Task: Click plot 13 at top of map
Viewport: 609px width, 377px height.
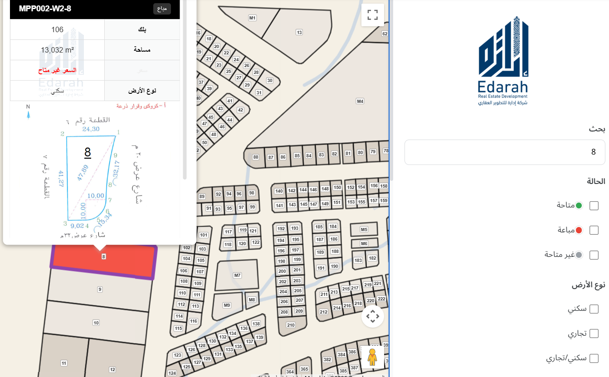Action: (299, 32)
